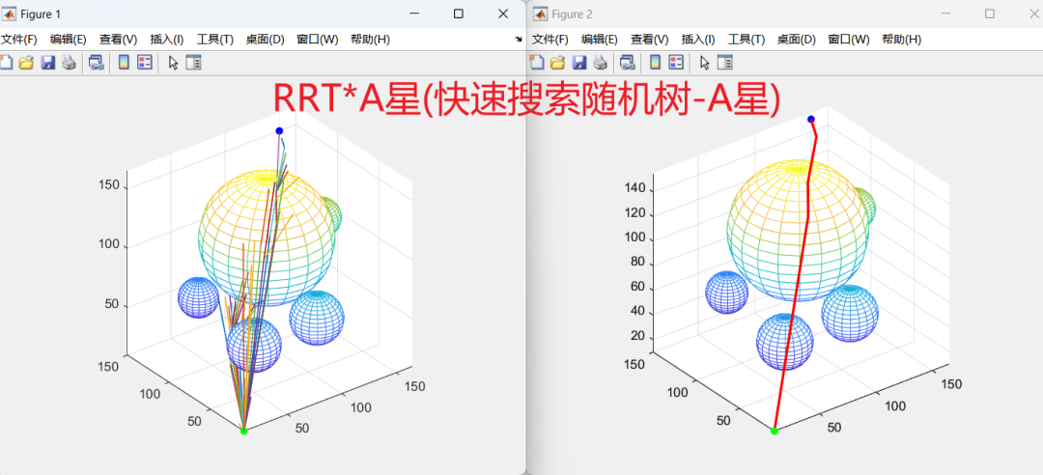Image resolution: width=1043 pixels, height=475 pixels.
Task: Click Save icon in Figure 2 toolbar
Action: (579, 63)
